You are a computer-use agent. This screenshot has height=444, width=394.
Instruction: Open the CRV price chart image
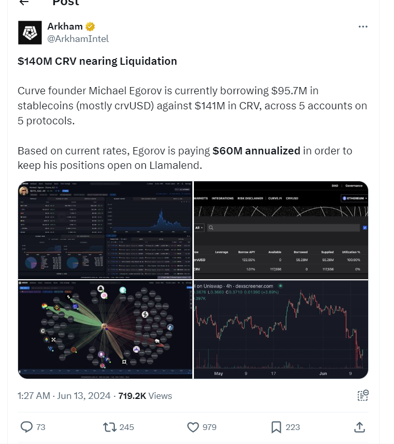click(x=281, y=330)
